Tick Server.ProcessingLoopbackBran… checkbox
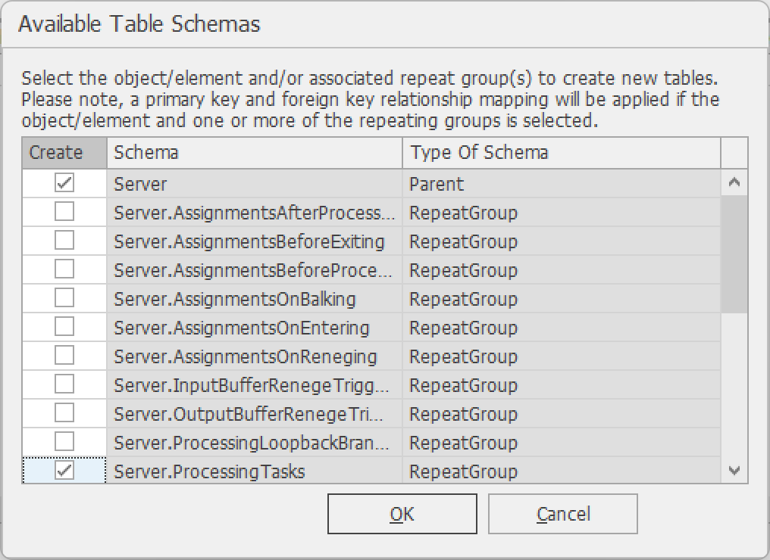The height and width of the screenshot is (560, 770). 64,442
